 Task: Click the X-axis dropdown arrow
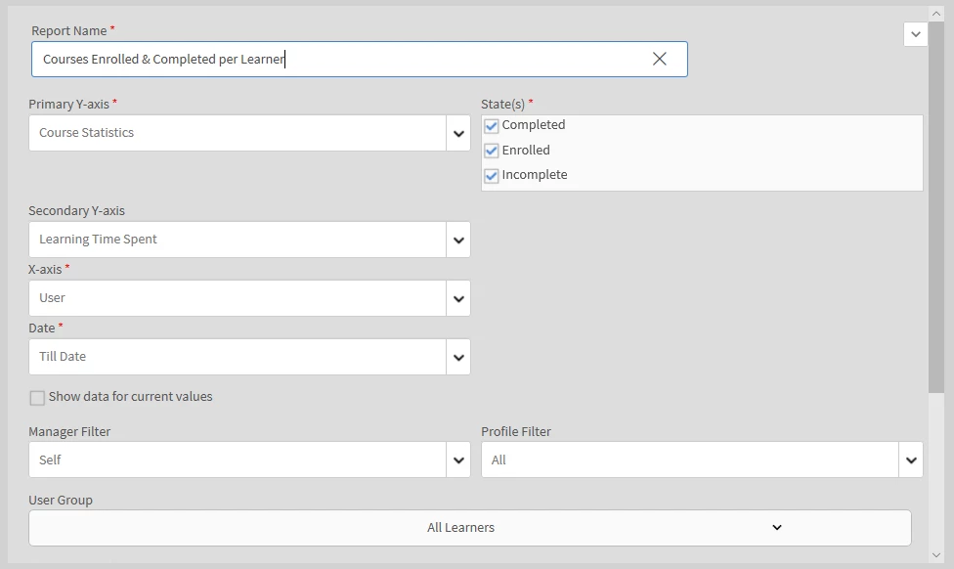[458, 298]
